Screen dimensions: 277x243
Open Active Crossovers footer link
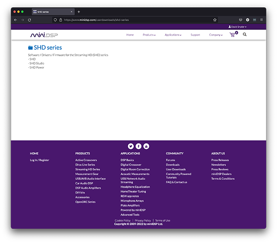[86, 160]
